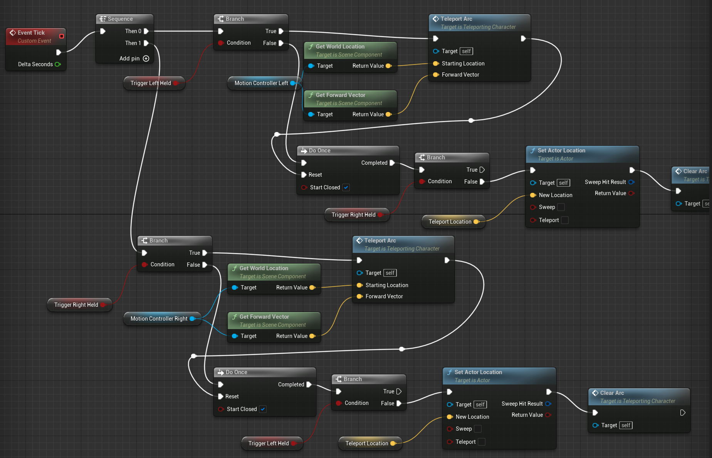712x458 pixels.
Task: Select the Motion Controller Right variable node
Action: 162,319
